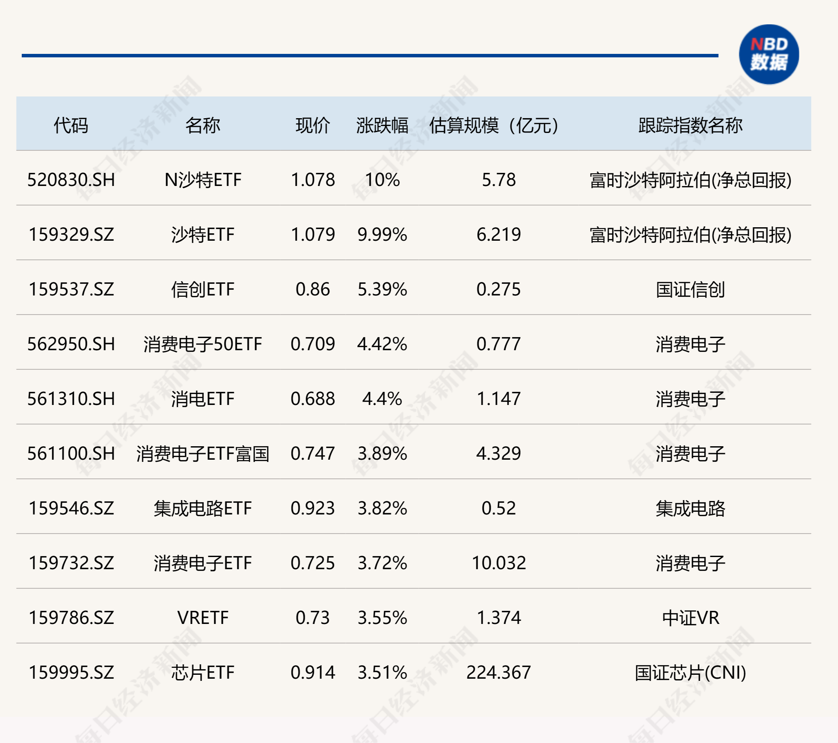Screen dimensions: 838x743
Task: Click the scale value 6.219
Action: (x=499, y=235)
